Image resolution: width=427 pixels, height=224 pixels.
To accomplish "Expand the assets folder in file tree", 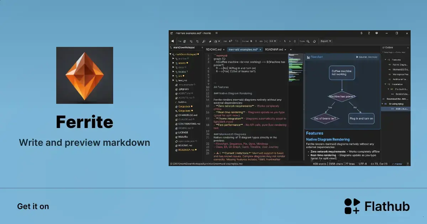I will point(173,63).
